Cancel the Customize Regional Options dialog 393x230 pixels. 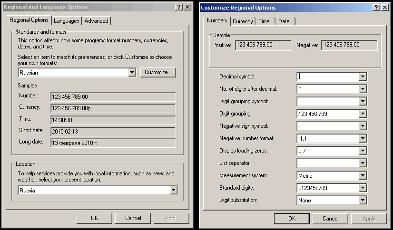coord(330,219)
